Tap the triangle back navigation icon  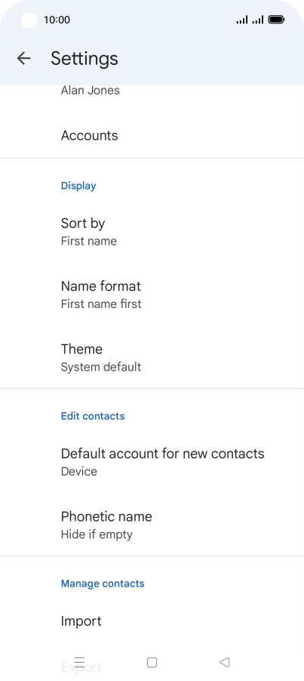[x=224, y=662]
